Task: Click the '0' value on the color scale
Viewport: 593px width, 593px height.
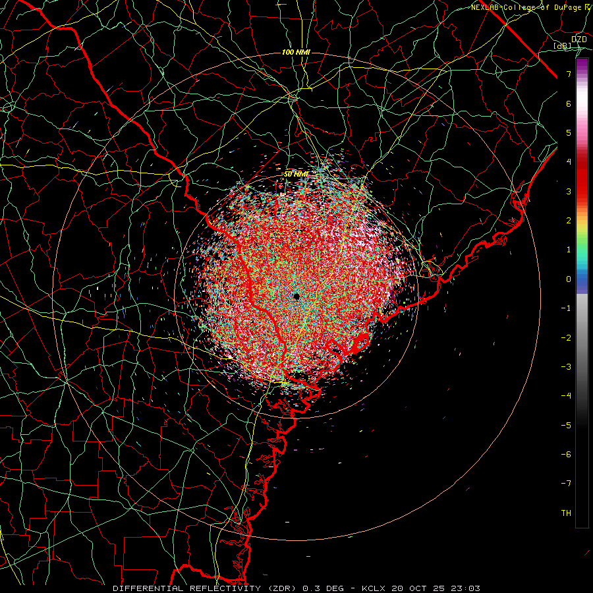Action: tap(569, 279)
